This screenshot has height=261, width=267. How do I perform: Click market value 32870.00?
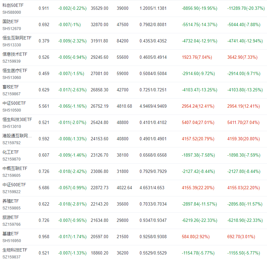click(x=99, y=25)
